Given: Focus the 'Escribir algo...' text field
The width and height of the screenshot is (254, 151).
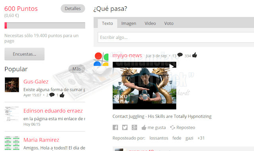Looking at the screenshot, I should [176, 37].
